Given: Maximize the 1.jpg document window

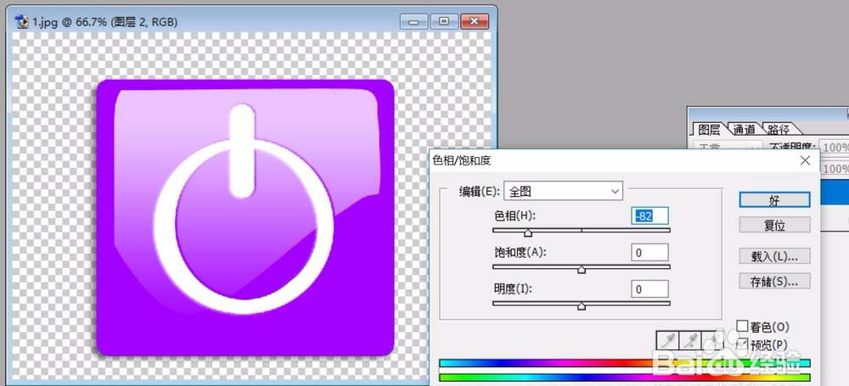Looking at the screenshot, I should [444, 22].
